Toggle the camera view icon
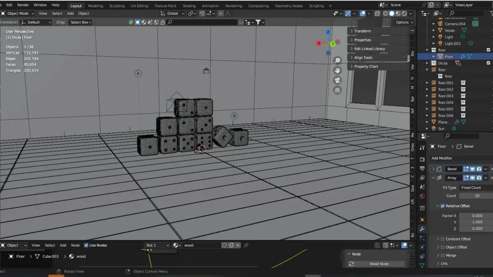The width and height of the screenshot is (493, 277). tap(337, 80)
